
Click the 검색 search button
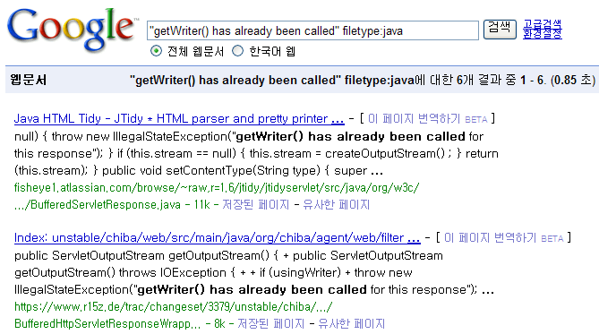coord(500,29)
